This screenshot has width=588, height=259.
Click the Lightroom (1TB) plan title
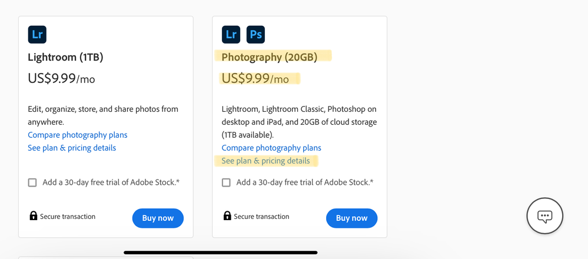point(65,57)
